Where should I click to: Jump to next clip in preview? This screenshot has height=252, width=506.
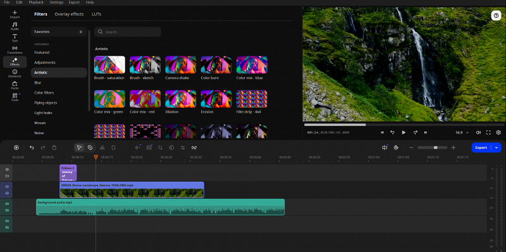click(x=426, y=132)
